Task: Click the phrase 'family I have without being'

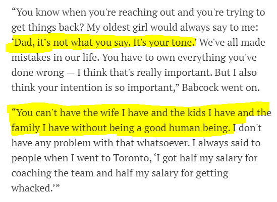Action: pos(73,128)
